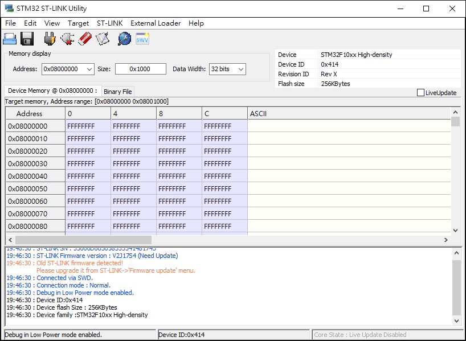Open the View menu
Image resolution: width=466 pixels, height=341 pixels.
coord(52,23)
